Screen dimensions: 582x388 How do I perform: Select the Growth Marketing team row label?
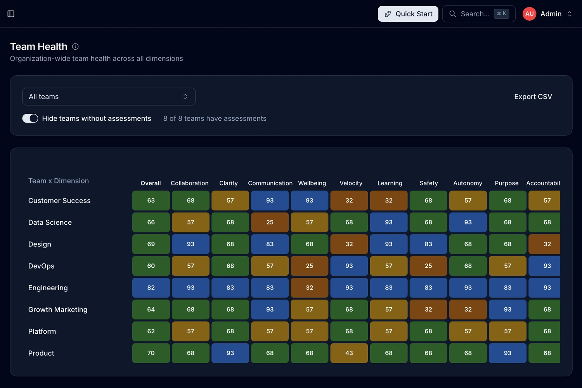click(58, 310)
